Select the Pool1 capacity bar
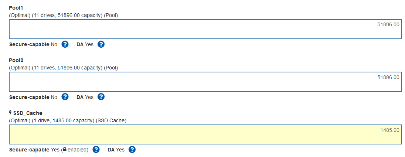Viewport: 405px width, 157px height. pos(205,29)
